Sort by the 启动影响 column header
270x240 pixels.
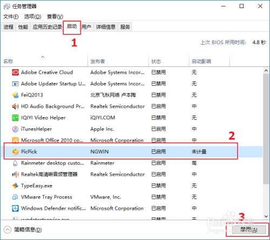210,61
